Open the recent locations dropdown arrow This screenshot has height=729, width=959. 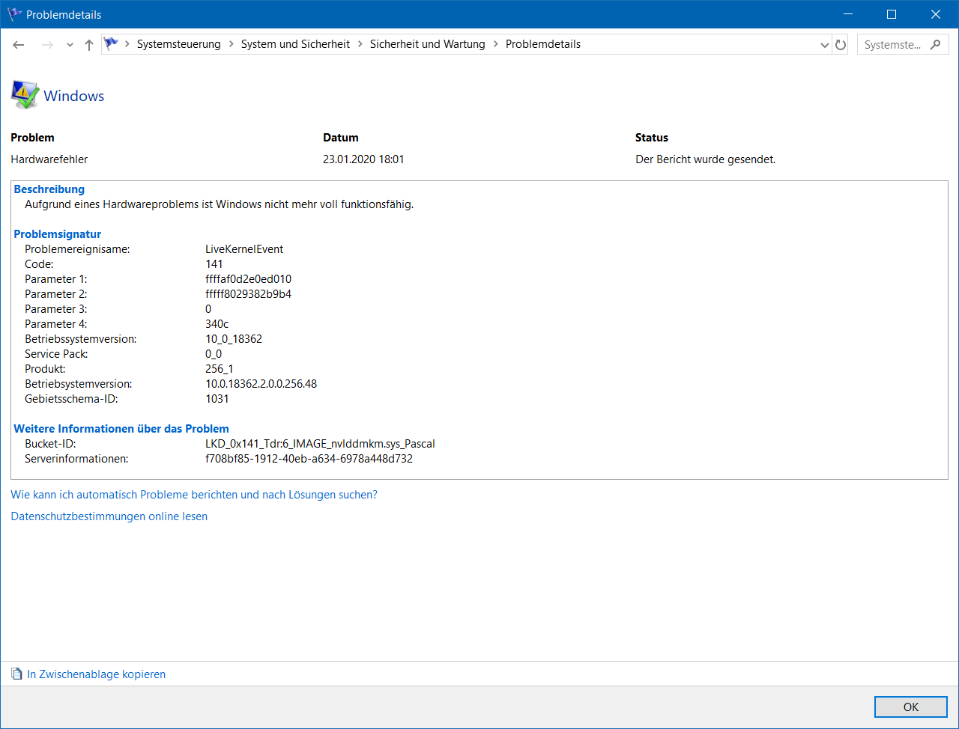[x=70, y=45]
